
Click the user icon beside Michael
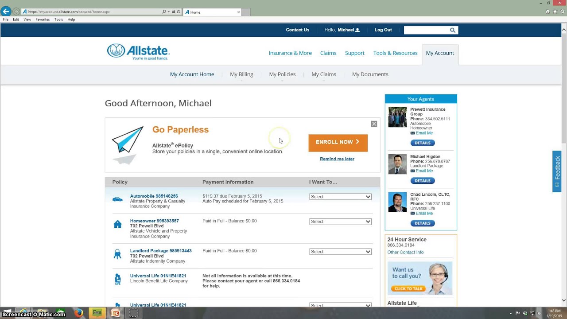(x=357, y=30)
